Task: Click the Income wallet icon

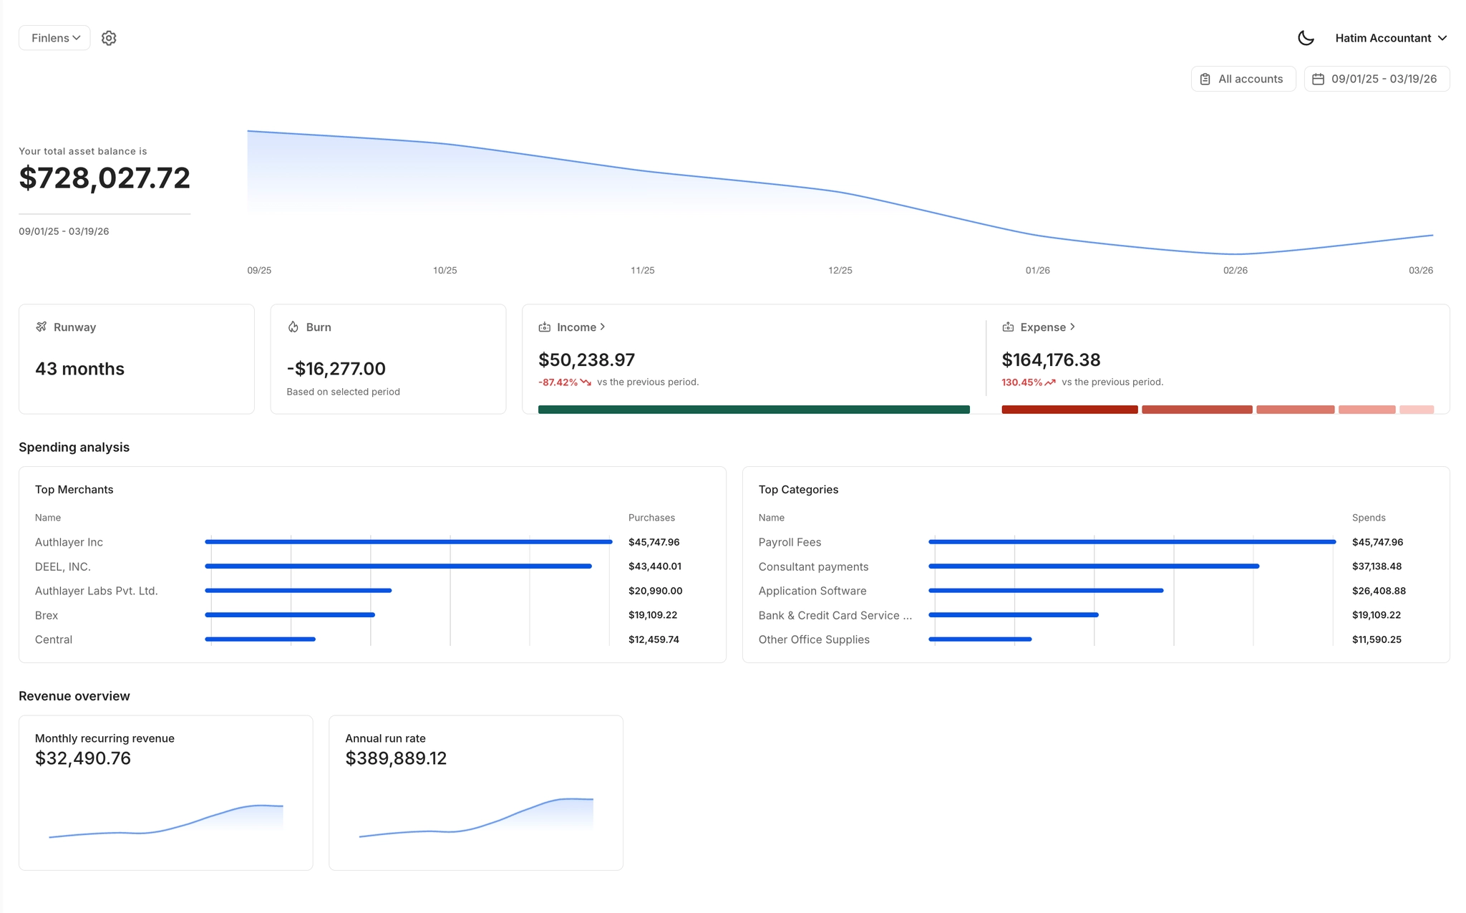Action: (545, 327)
